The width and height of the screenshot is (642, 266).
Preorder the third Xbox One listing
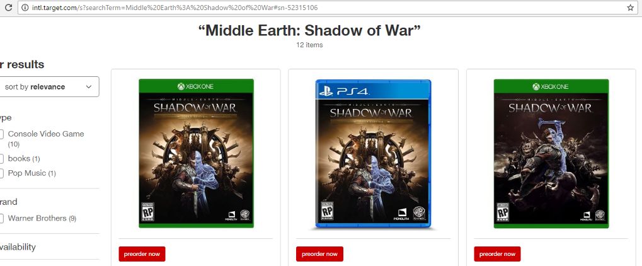(x=497, y=253)
